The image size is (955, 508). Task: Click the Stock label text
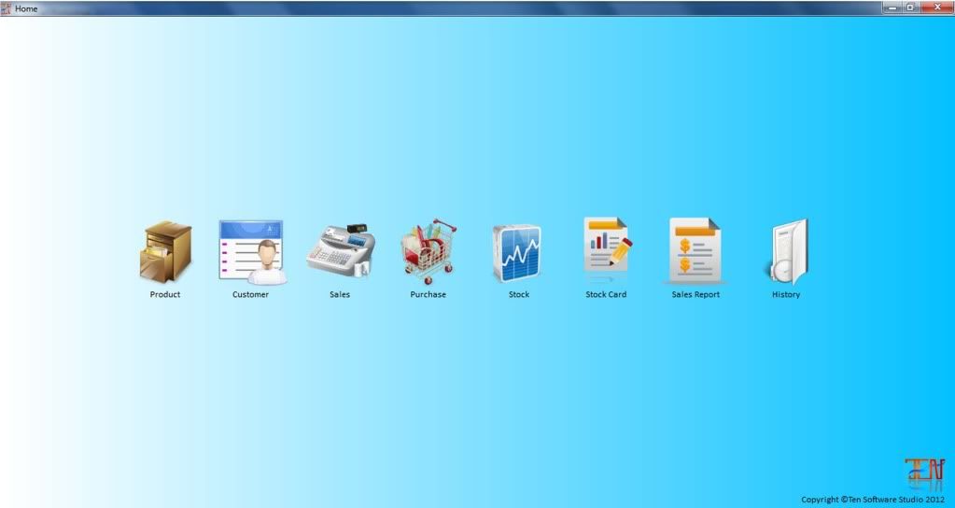[x=519, y=294]
